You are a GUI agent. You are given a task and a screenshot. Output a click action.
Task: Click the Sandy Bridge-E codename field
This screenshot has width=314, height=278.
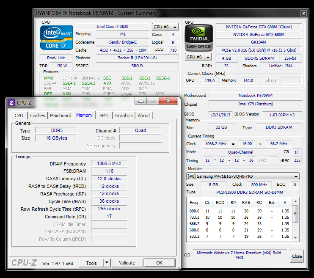pyautogui.click(x=123, y=42)
